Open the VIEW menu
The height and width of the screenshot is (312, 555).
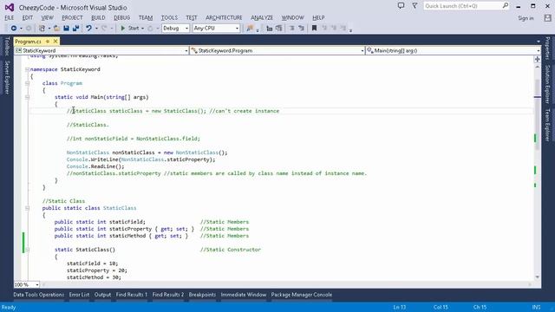coord(47,17)
